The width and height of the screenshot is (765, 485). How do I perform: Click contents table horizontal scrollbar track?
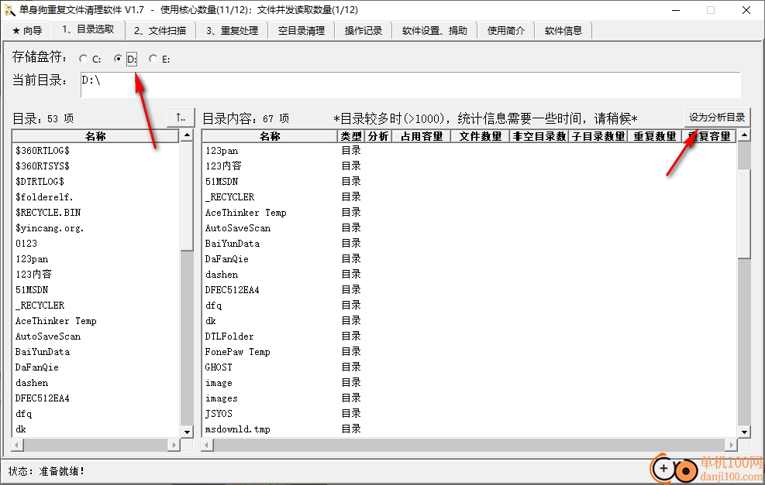tap(468, 445)
